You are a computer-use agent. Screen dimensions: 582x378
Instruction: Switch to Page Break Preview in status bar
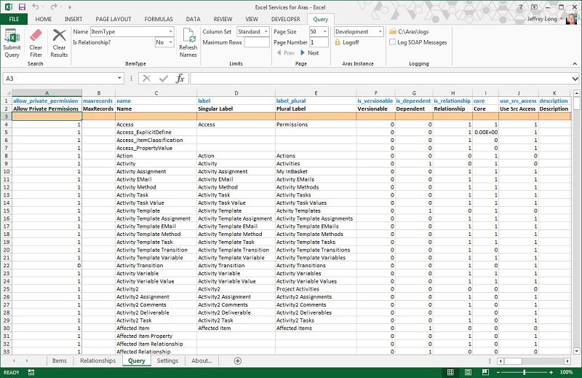coord(485,372)
